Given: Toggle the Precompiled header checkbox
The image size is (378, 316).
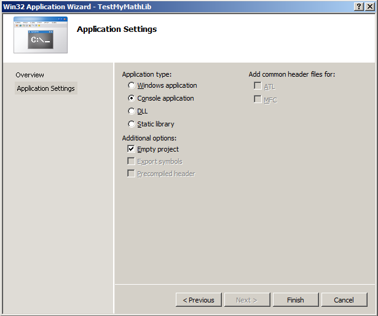Looking at the screenshot, I should pyautogui.click(x=132, y=174).
